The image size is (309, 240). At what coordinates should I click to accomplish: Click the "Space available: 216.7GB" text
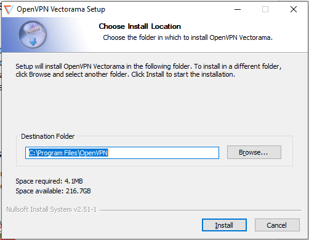(53, 191)
